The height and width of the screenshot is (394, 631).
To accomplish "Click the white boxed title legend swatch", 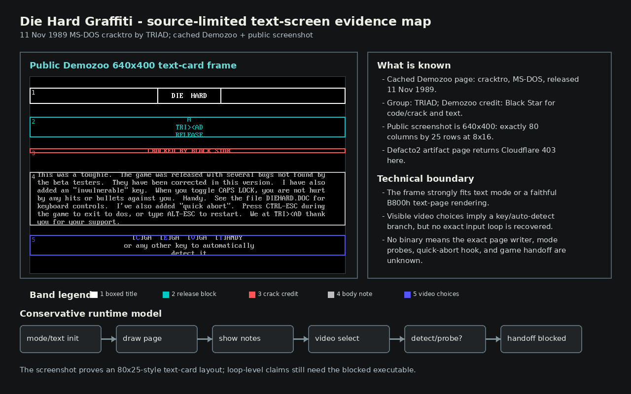I will (x=94, y=295).
